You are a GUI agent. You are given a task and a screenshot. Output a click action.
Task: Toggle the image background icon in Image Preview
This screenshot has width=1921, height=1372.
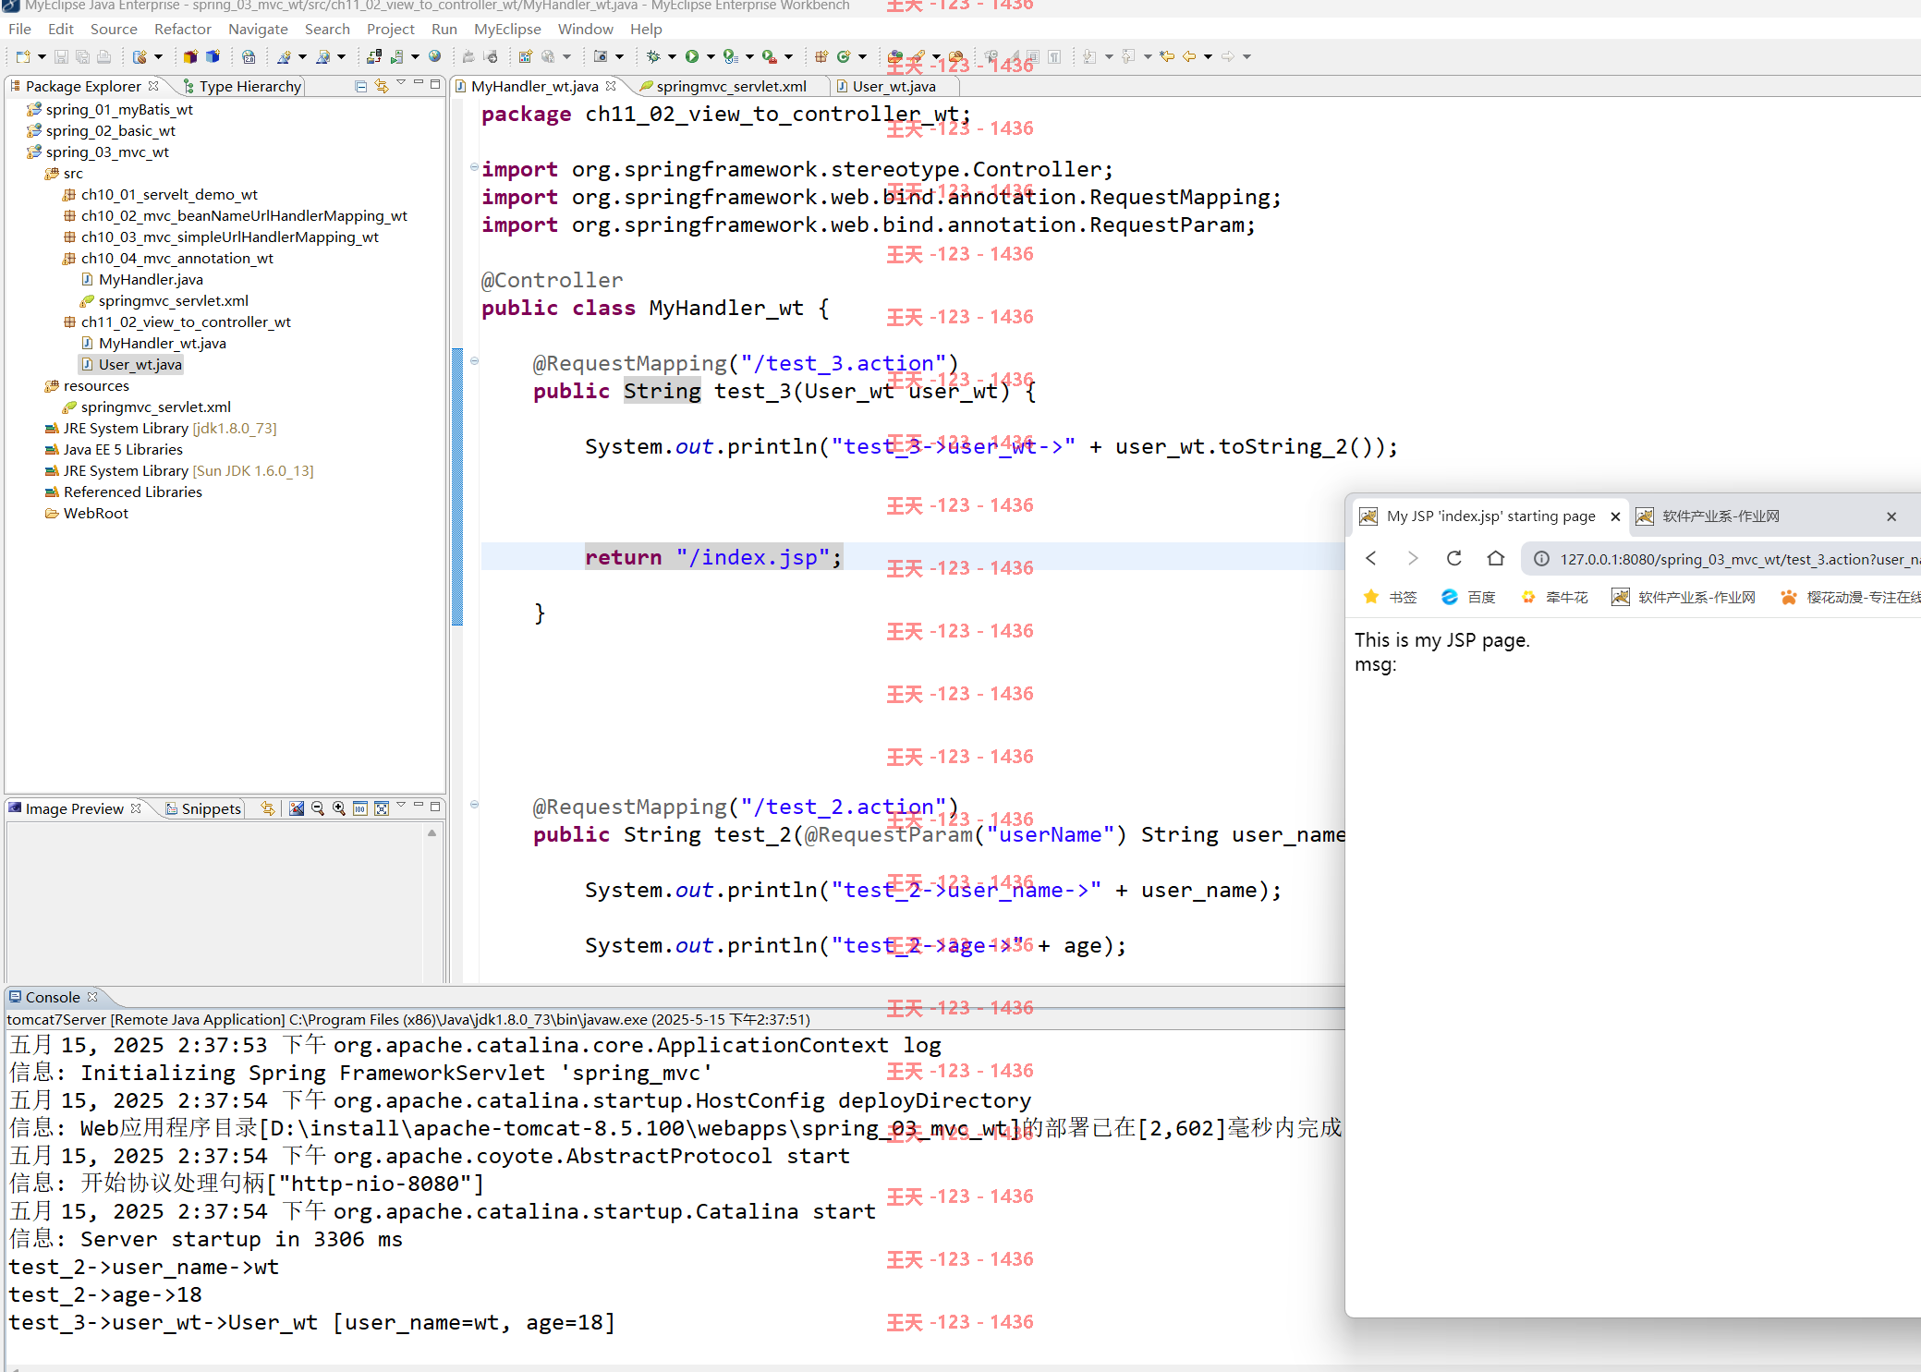297,808
